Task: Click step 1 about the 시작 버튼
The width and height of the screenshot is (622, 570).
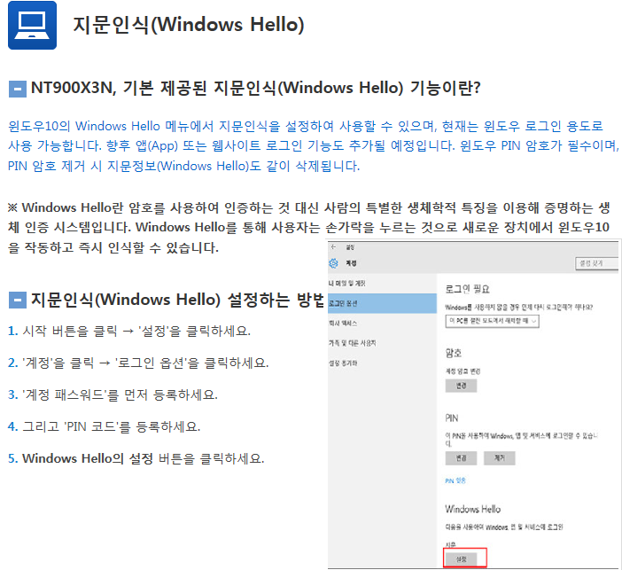Action: tap(129, 331)
